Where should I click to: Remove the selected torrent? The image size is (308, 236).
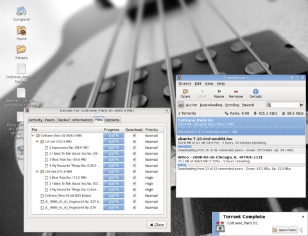coord(235,94)
